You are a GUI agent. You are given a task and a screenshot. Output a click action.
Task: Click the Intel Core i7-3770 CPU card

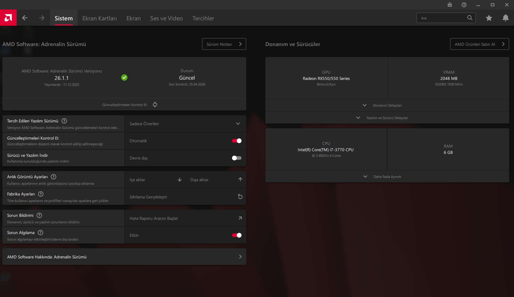pos(326,149)
